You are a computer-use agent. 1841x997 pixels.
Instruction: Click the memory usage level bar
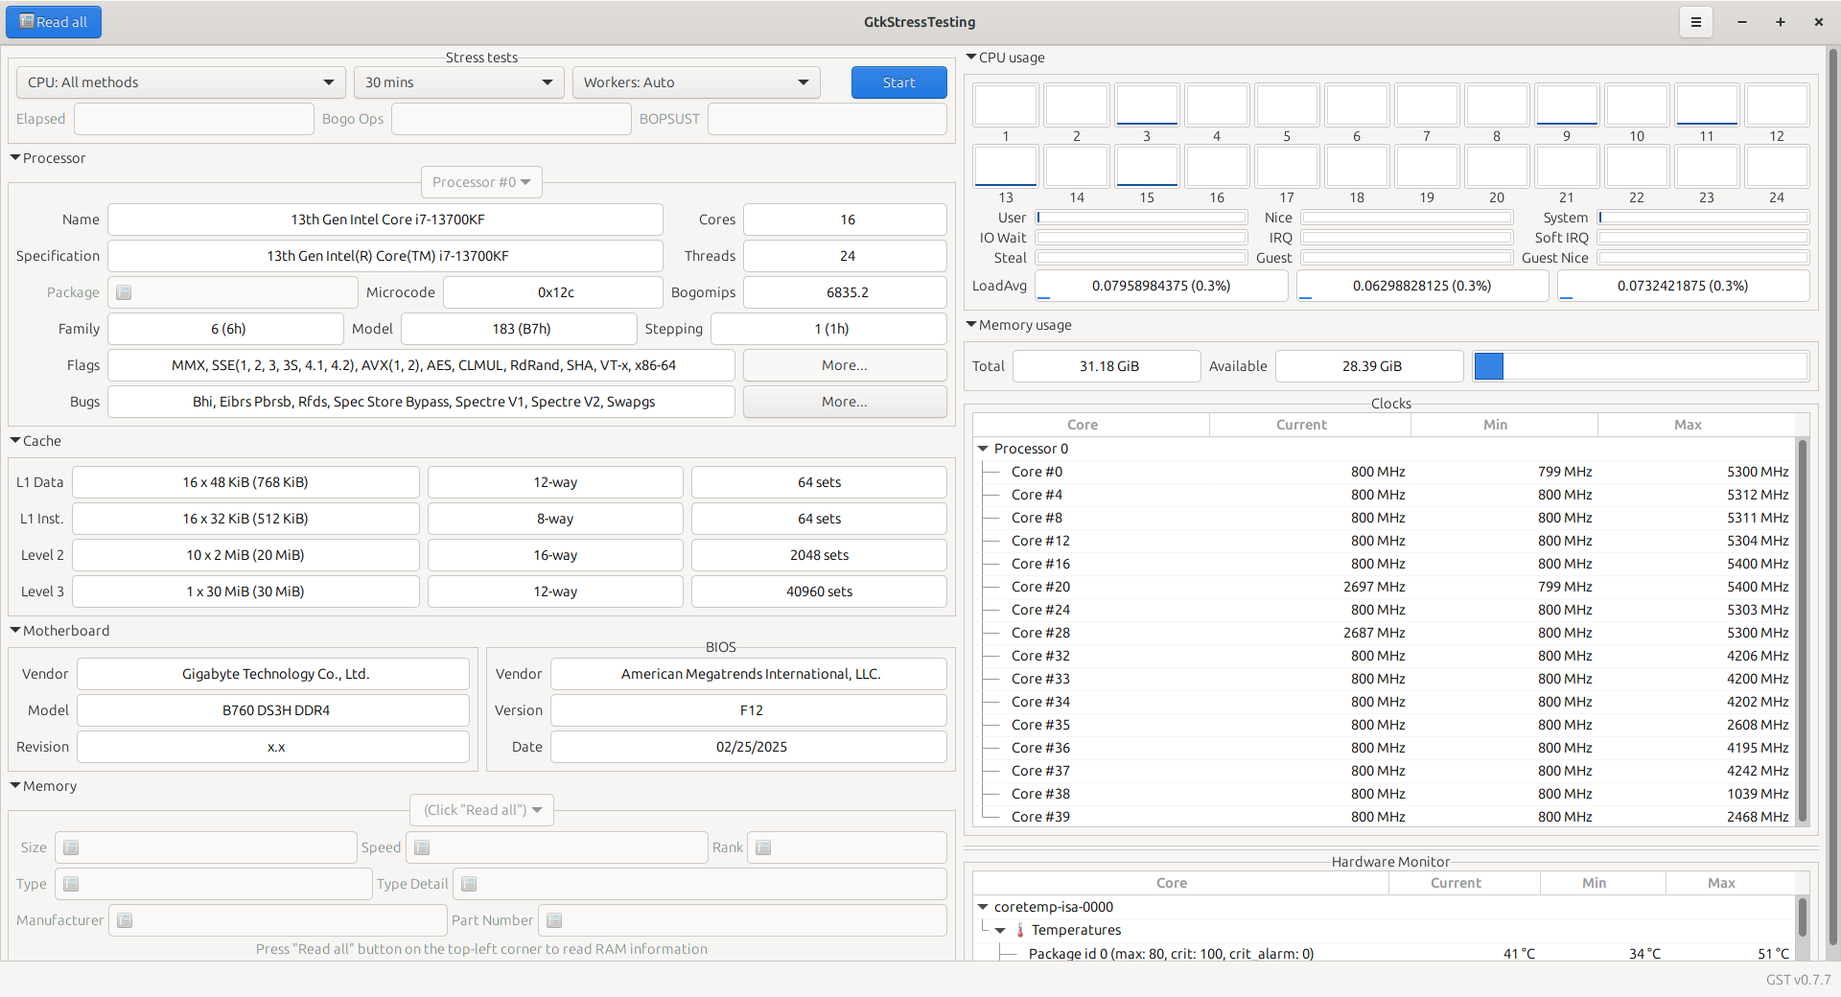pyautogui.click(x=1640, y=366)
